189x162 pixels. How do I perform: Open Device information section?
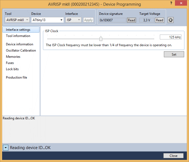pyautogui.click(x=19, y=44)
